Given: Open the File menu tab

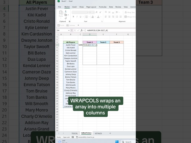Looking at the screenshot, I should tap(59, 7).
